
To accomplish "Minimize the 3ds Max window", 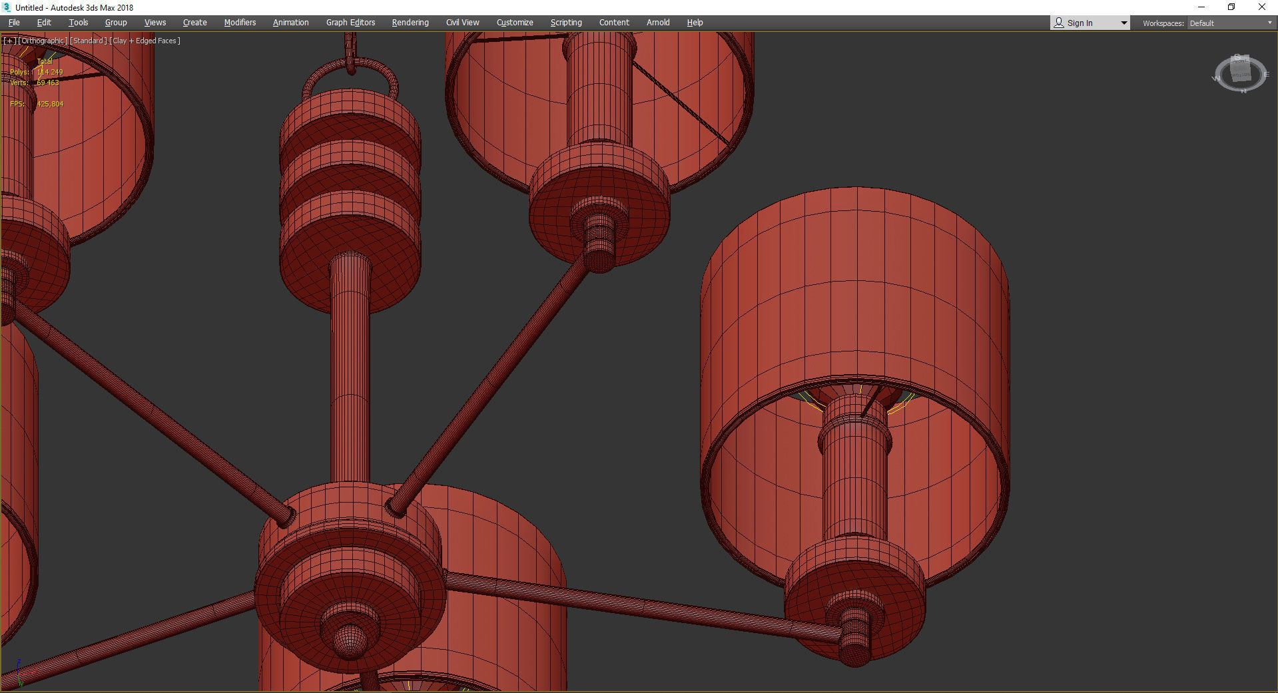I will click(x=1201, y=7).
